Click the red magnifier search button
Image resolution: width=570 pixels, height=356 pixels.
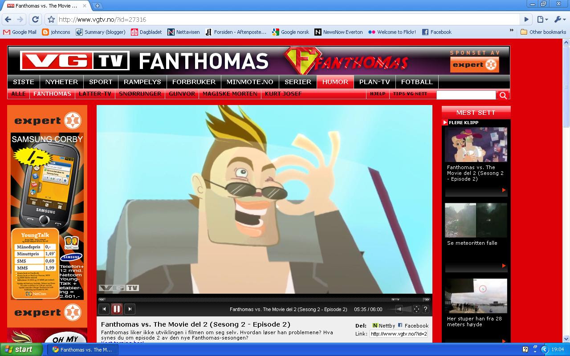(x=503, y=95)
